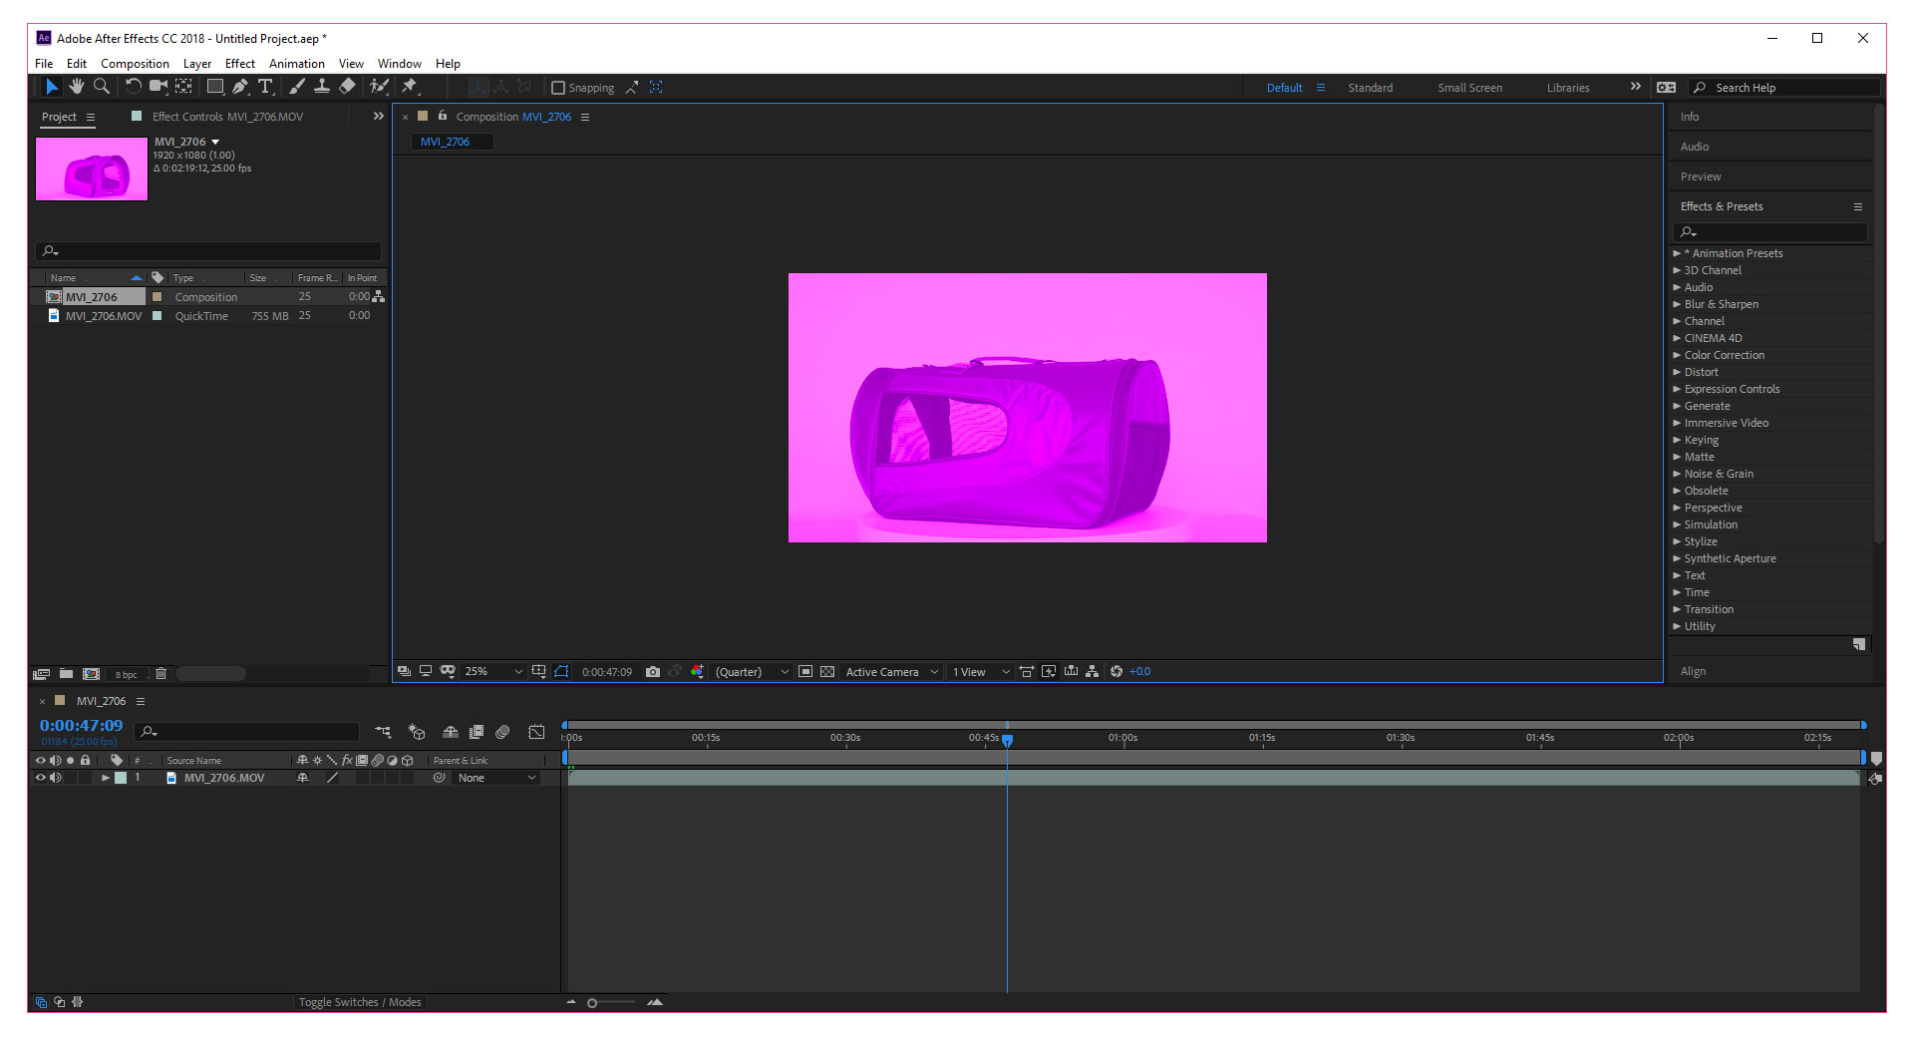Select the Project panel tab
1914x1037 pixels.
coord(59,117)
